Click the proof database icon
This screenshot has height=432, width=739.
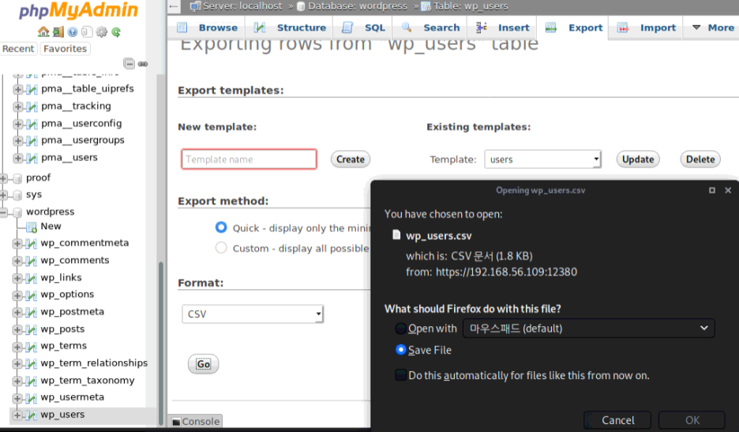(17, 178)
